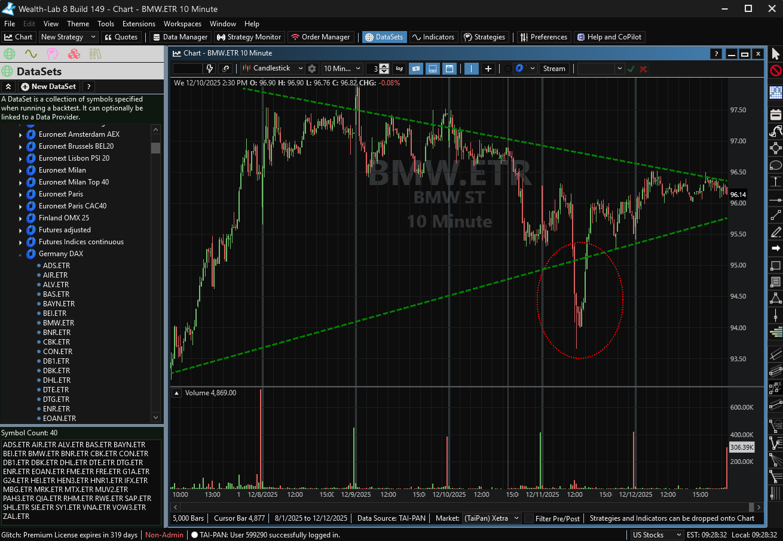The width and height of the screenshot is (783, 541).
Task: Toggle the Filter Pre/Post checkbox
Action: 529,518
